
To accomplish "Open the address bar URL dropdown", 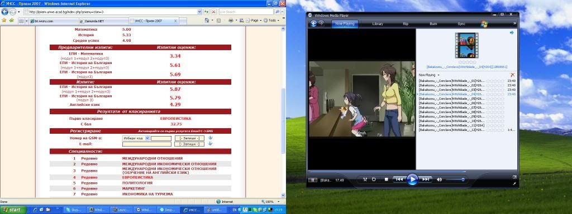I will point(199,12).
